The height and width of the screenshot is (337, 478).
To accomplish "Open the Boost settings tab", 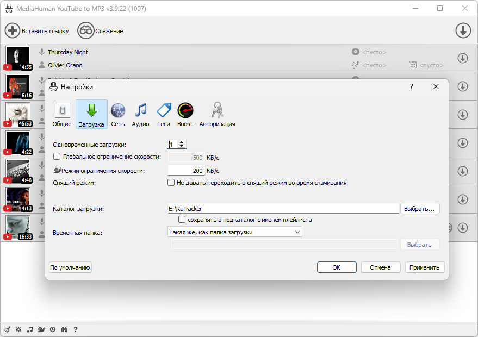I will pos(185,115).
